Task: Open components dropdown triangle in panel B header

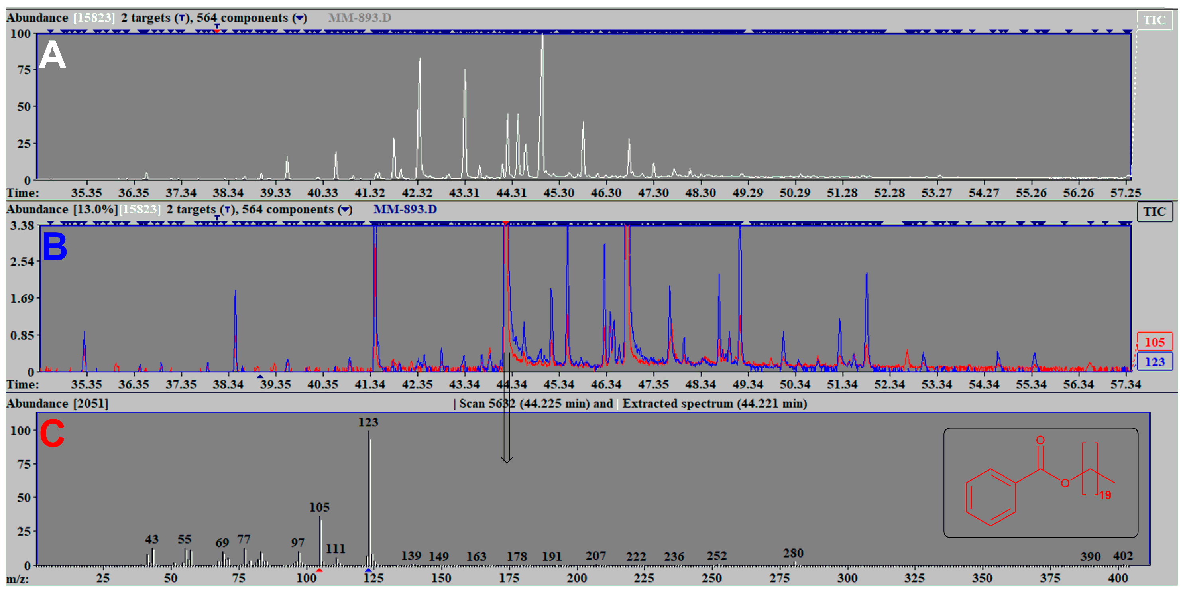Action: click(x=345, y=210)
